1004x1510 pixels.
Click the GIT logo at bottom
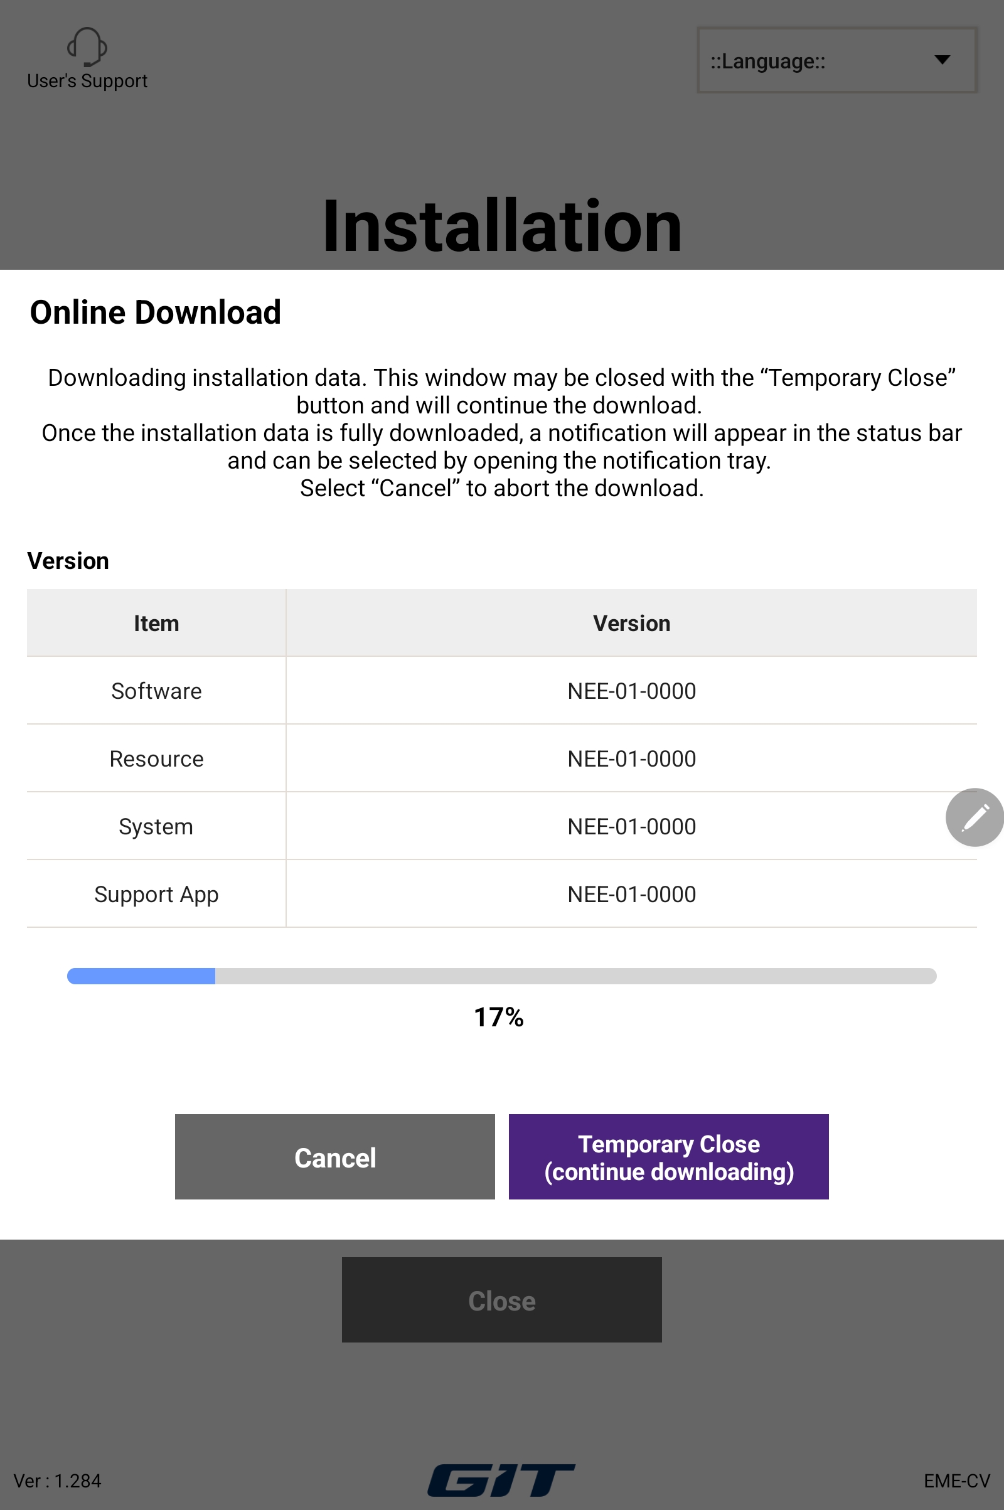point(501,1480)
